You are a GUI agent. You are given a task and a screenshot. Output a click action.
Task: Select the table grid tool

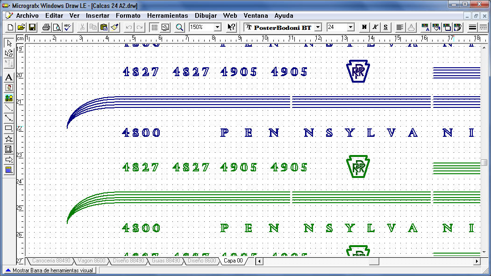pos(9,170)
